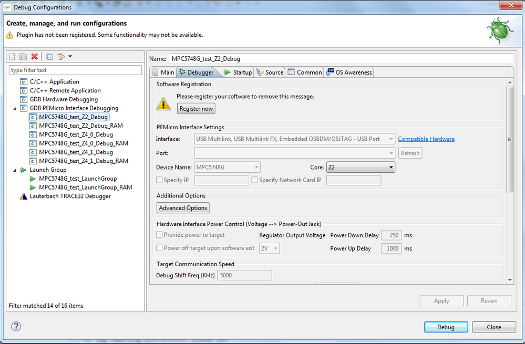
Task: Click the scrollbar down arrow
Action: point(510,280)
